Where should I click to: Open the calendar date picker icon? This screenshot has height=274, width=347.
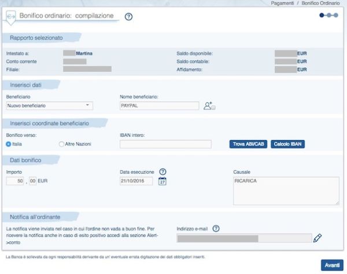click(x=163, y=181)
